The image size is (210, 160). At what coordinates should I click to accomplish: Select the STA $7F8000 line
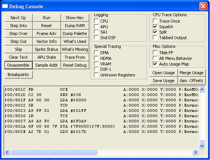101,126
